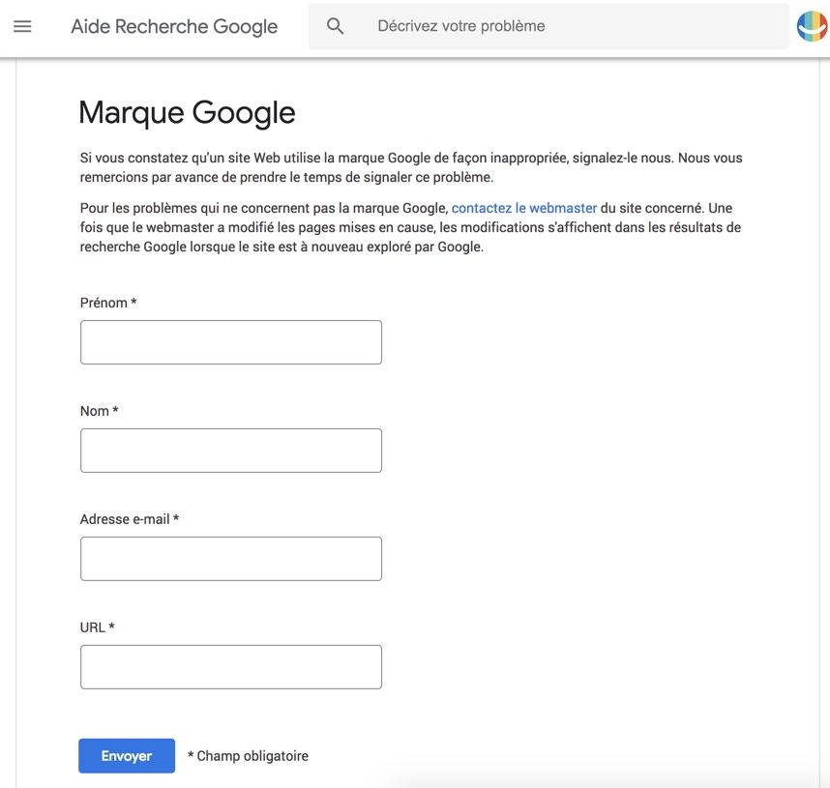830x788 pixels.
Task: Open the 'contactez le webmaster' link
Action: click(x=524, y=208)
